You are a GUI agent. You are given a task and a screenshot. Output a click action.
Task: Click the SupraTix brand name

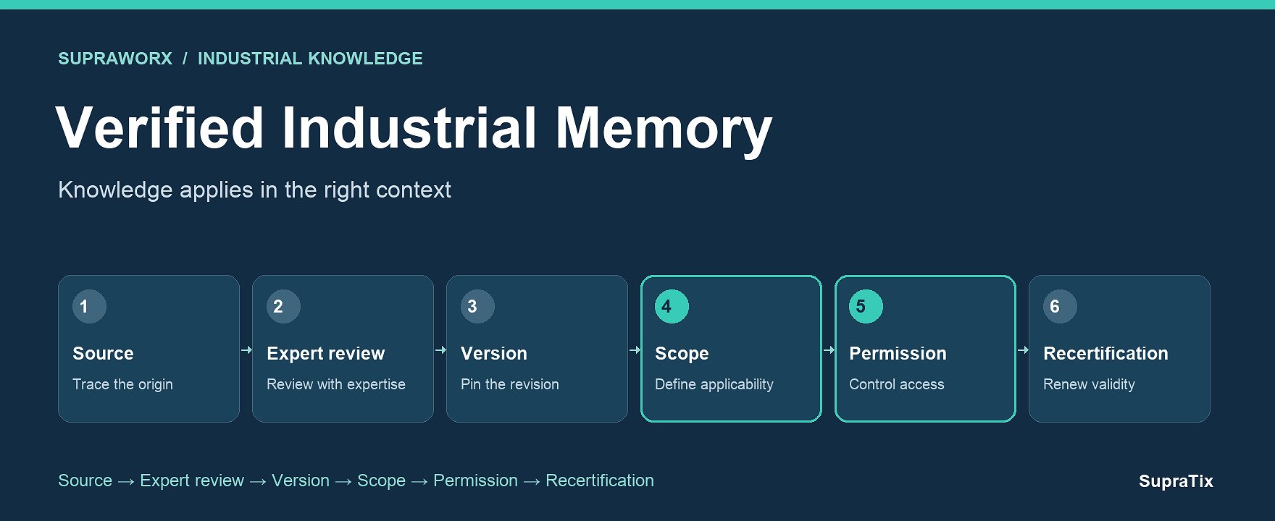[x=1176, y=481]
